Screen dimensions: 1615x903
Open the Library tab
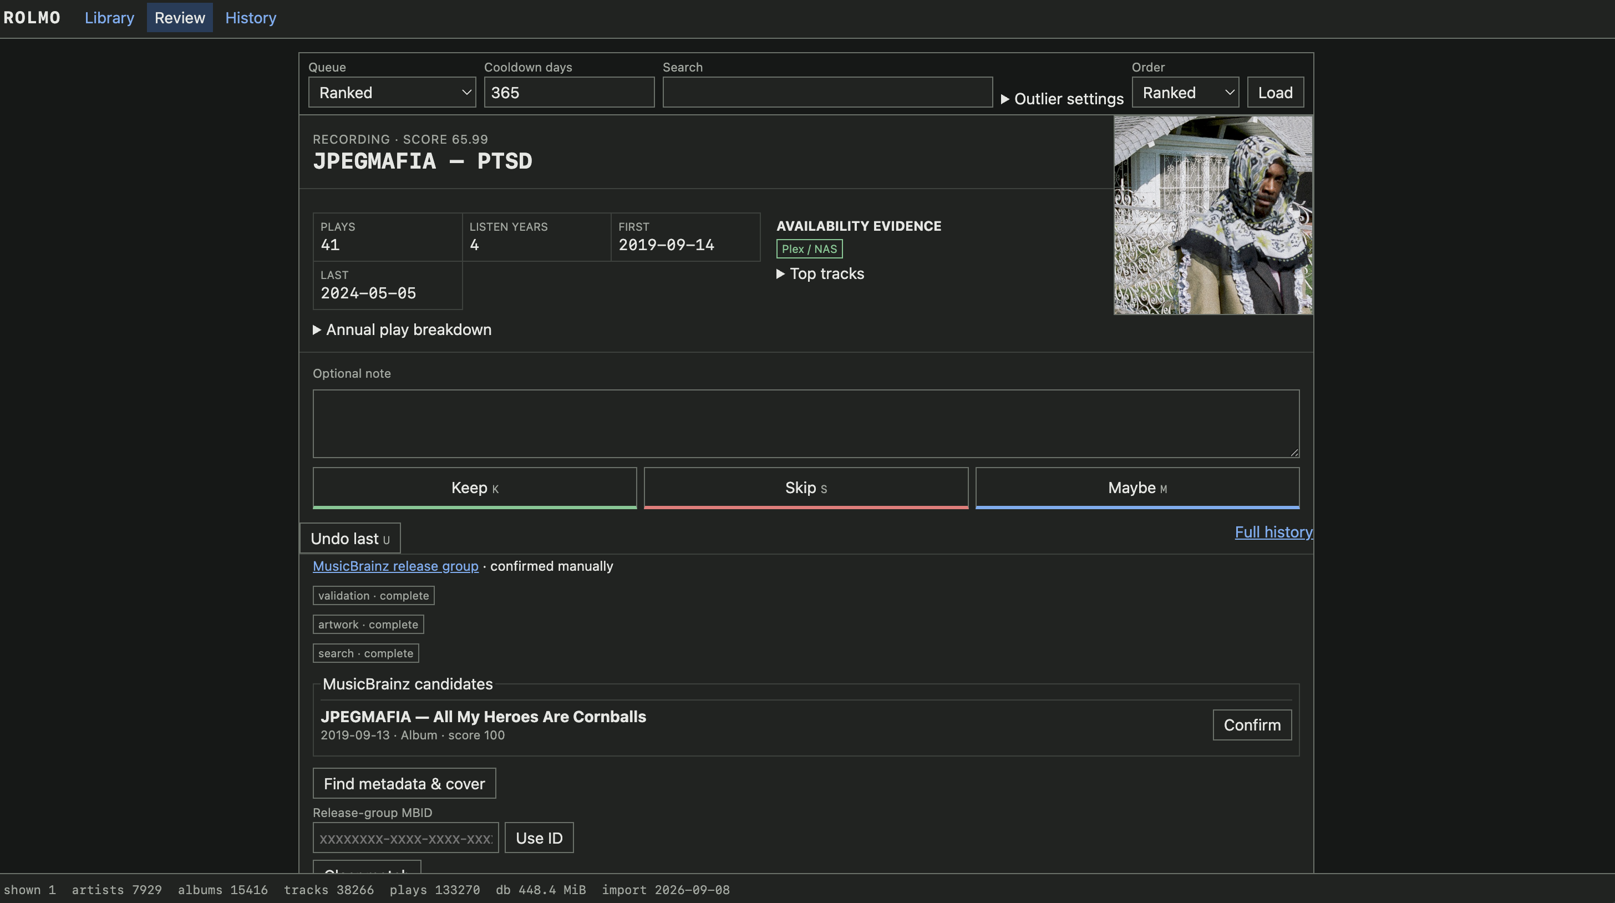tap(110, 18)
